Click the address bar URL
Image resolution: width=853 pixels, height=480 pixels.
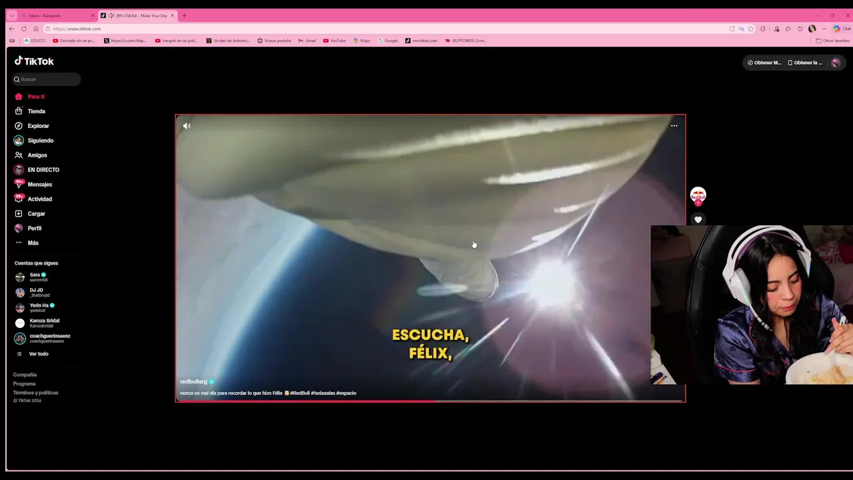77,29
